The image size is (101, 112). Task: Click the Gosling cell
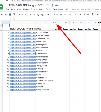pos(45,69)
